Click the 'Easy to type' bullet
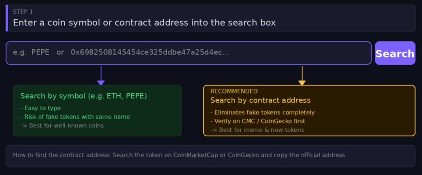 40,108
